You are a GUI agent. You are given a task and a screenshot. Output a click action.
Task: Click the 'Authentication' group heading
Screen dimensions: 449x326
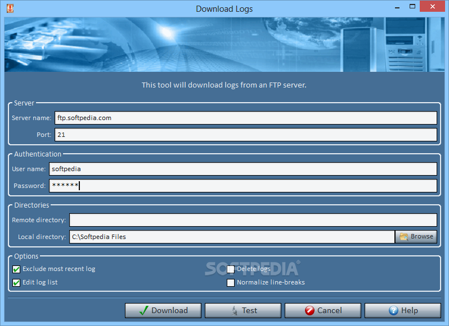pyautogui.click(x=38, y=154)
